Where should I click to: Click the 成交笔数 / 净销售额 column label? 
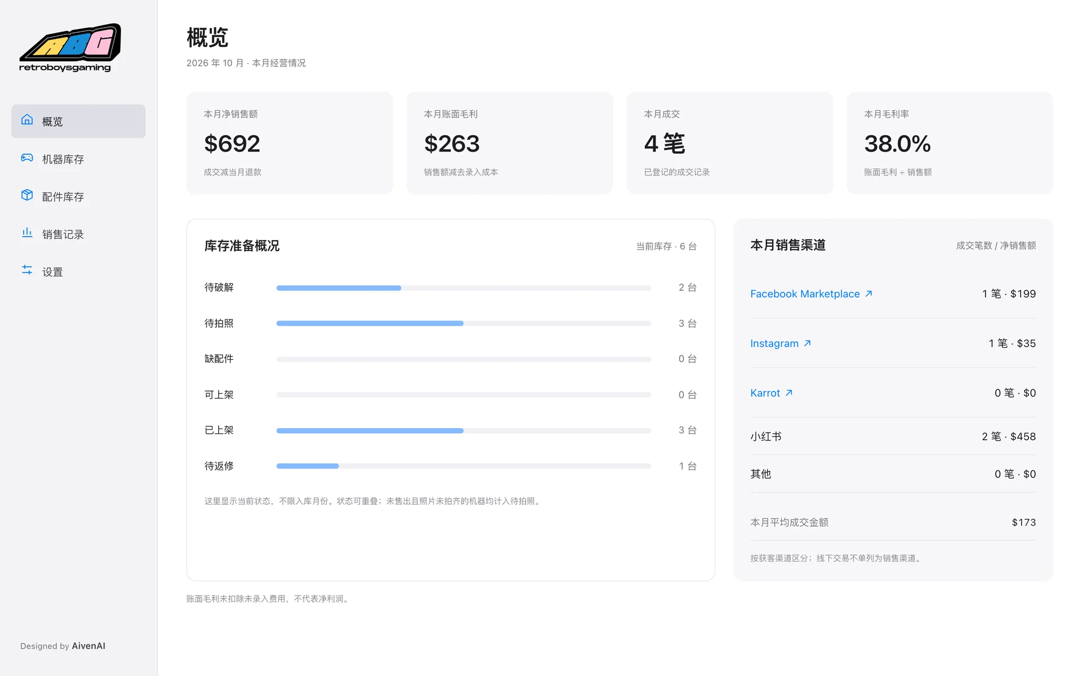996,246
